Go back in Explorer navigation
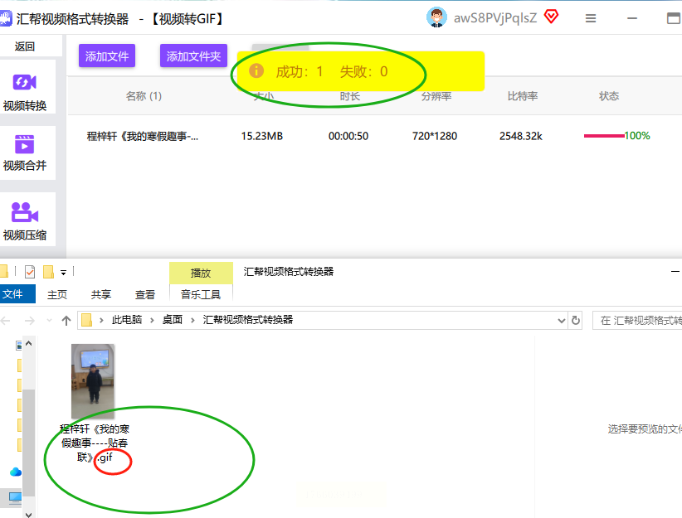The image size is (682, 518). 6,321
